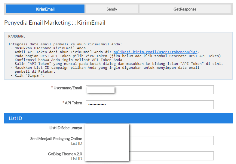The image size is (236, 164).
Task: Open the aplikasi.kirim.email tokenconfig link
Action: pyautogui.click(x=155, y=52)
